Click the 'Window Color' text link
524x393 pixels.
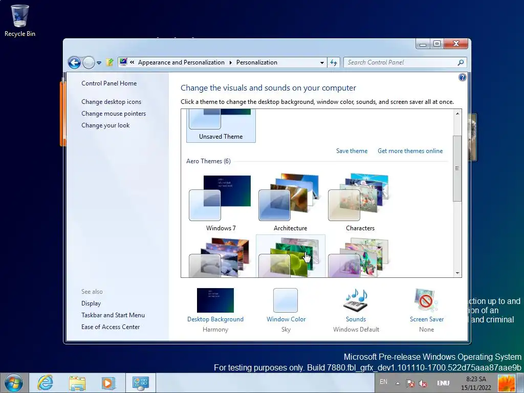click(x=286, y=319)
